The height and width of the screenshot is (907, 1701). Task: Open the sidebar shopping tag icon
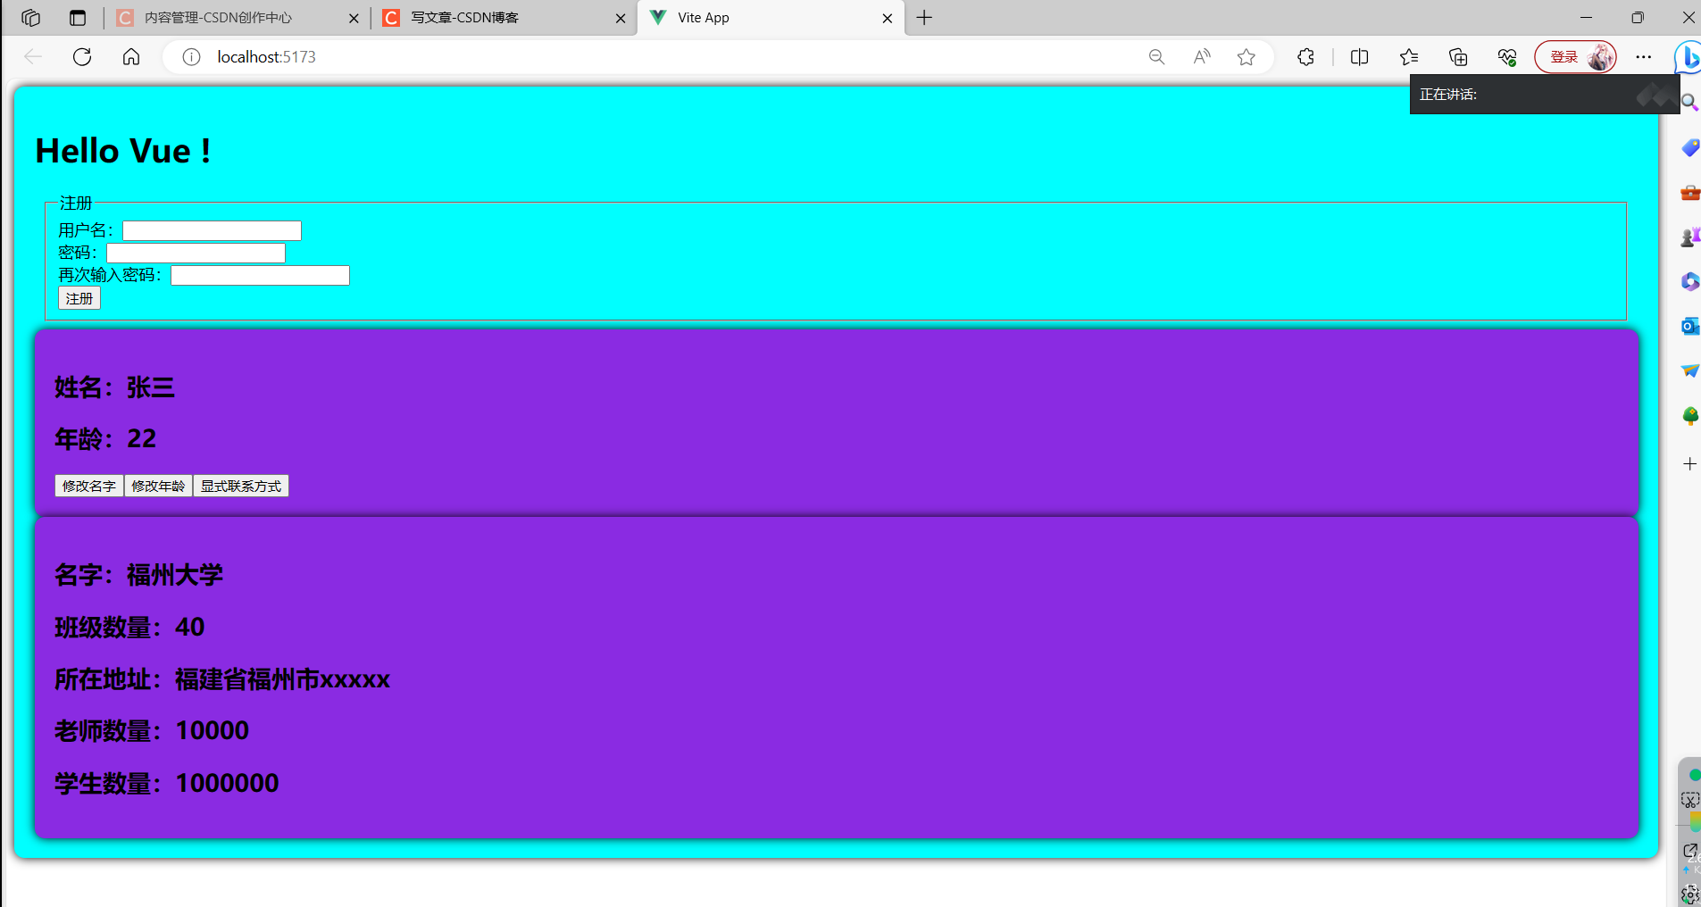[x=1689, y=148]
